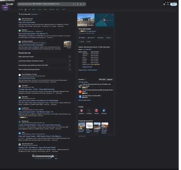Click Add photos button

click(110, 79)
